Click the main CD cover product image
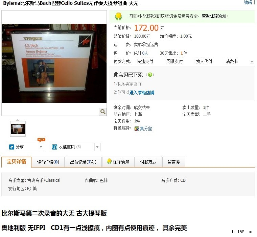 pos(54,63)
